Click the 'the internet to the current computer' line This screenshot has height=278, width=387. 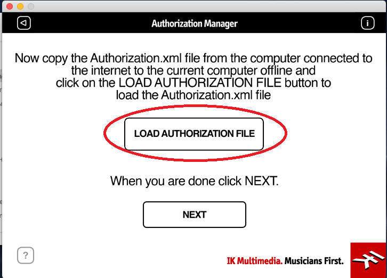pyautogui.click(x=193, y=70)
